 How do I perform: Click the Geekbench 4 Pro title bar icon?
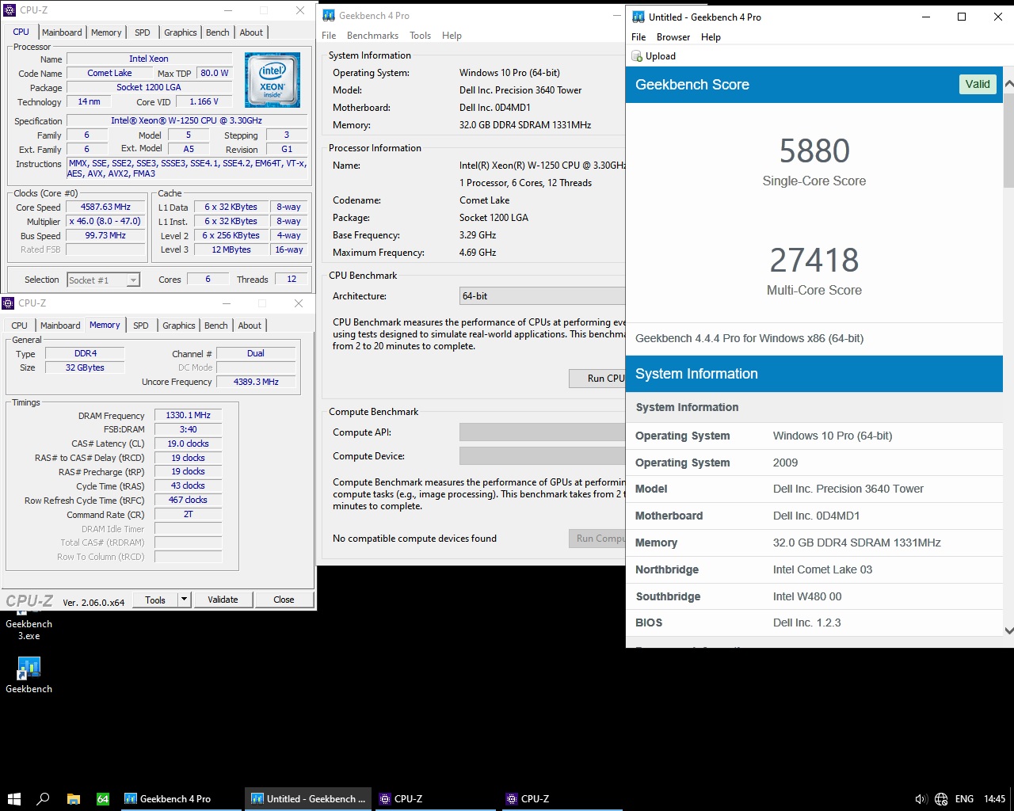click(329, 15)
